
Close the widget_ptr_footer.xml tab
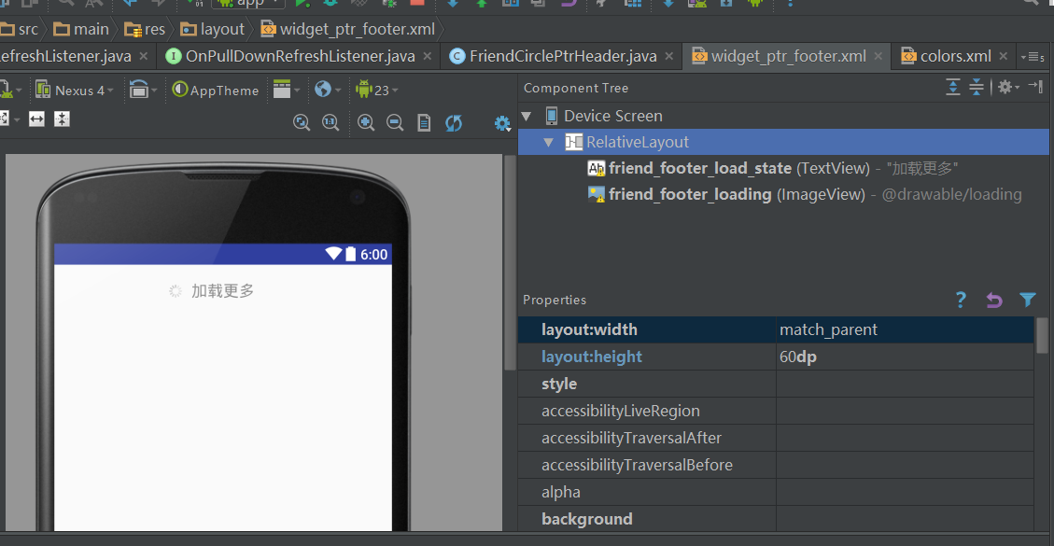point(878,57)
